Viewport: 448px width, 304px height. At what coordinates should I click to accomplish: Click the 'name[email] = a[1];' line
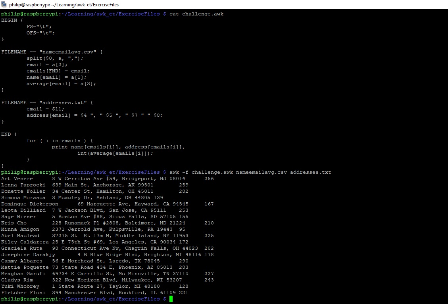(x=57, y=77)
